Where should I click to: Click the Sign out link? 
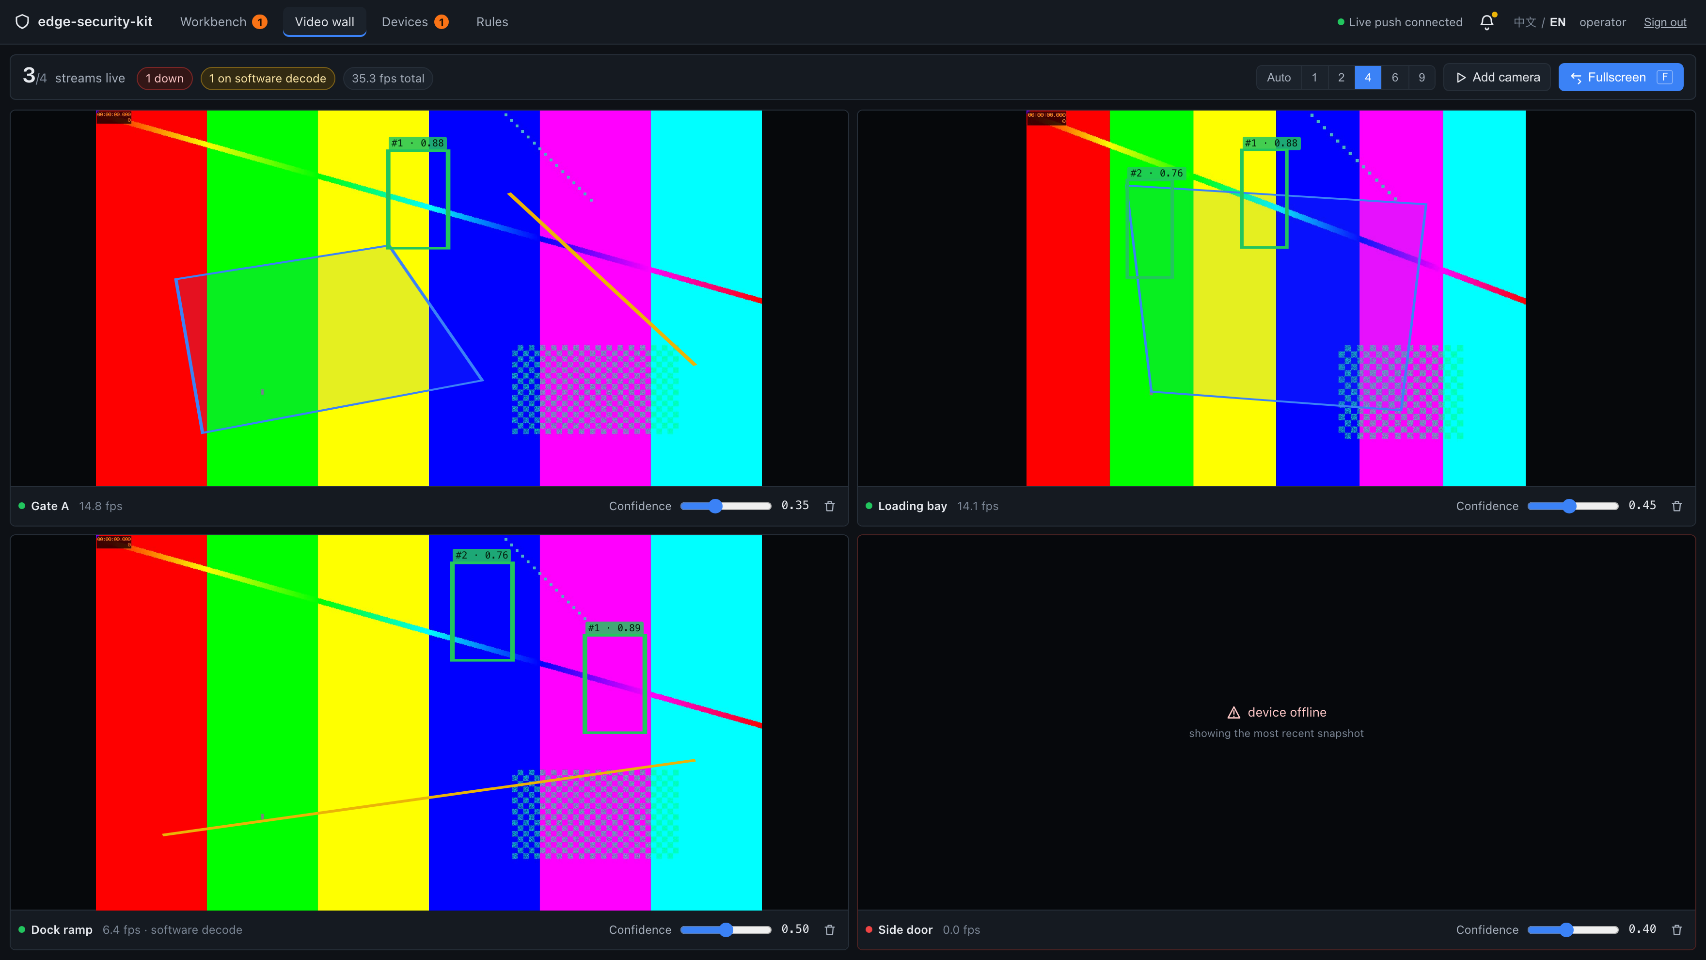tap(1665, 22)
